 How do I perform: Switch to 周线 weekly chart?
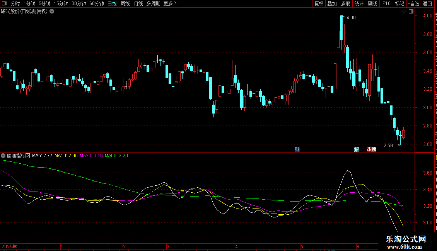pos(125,3)
